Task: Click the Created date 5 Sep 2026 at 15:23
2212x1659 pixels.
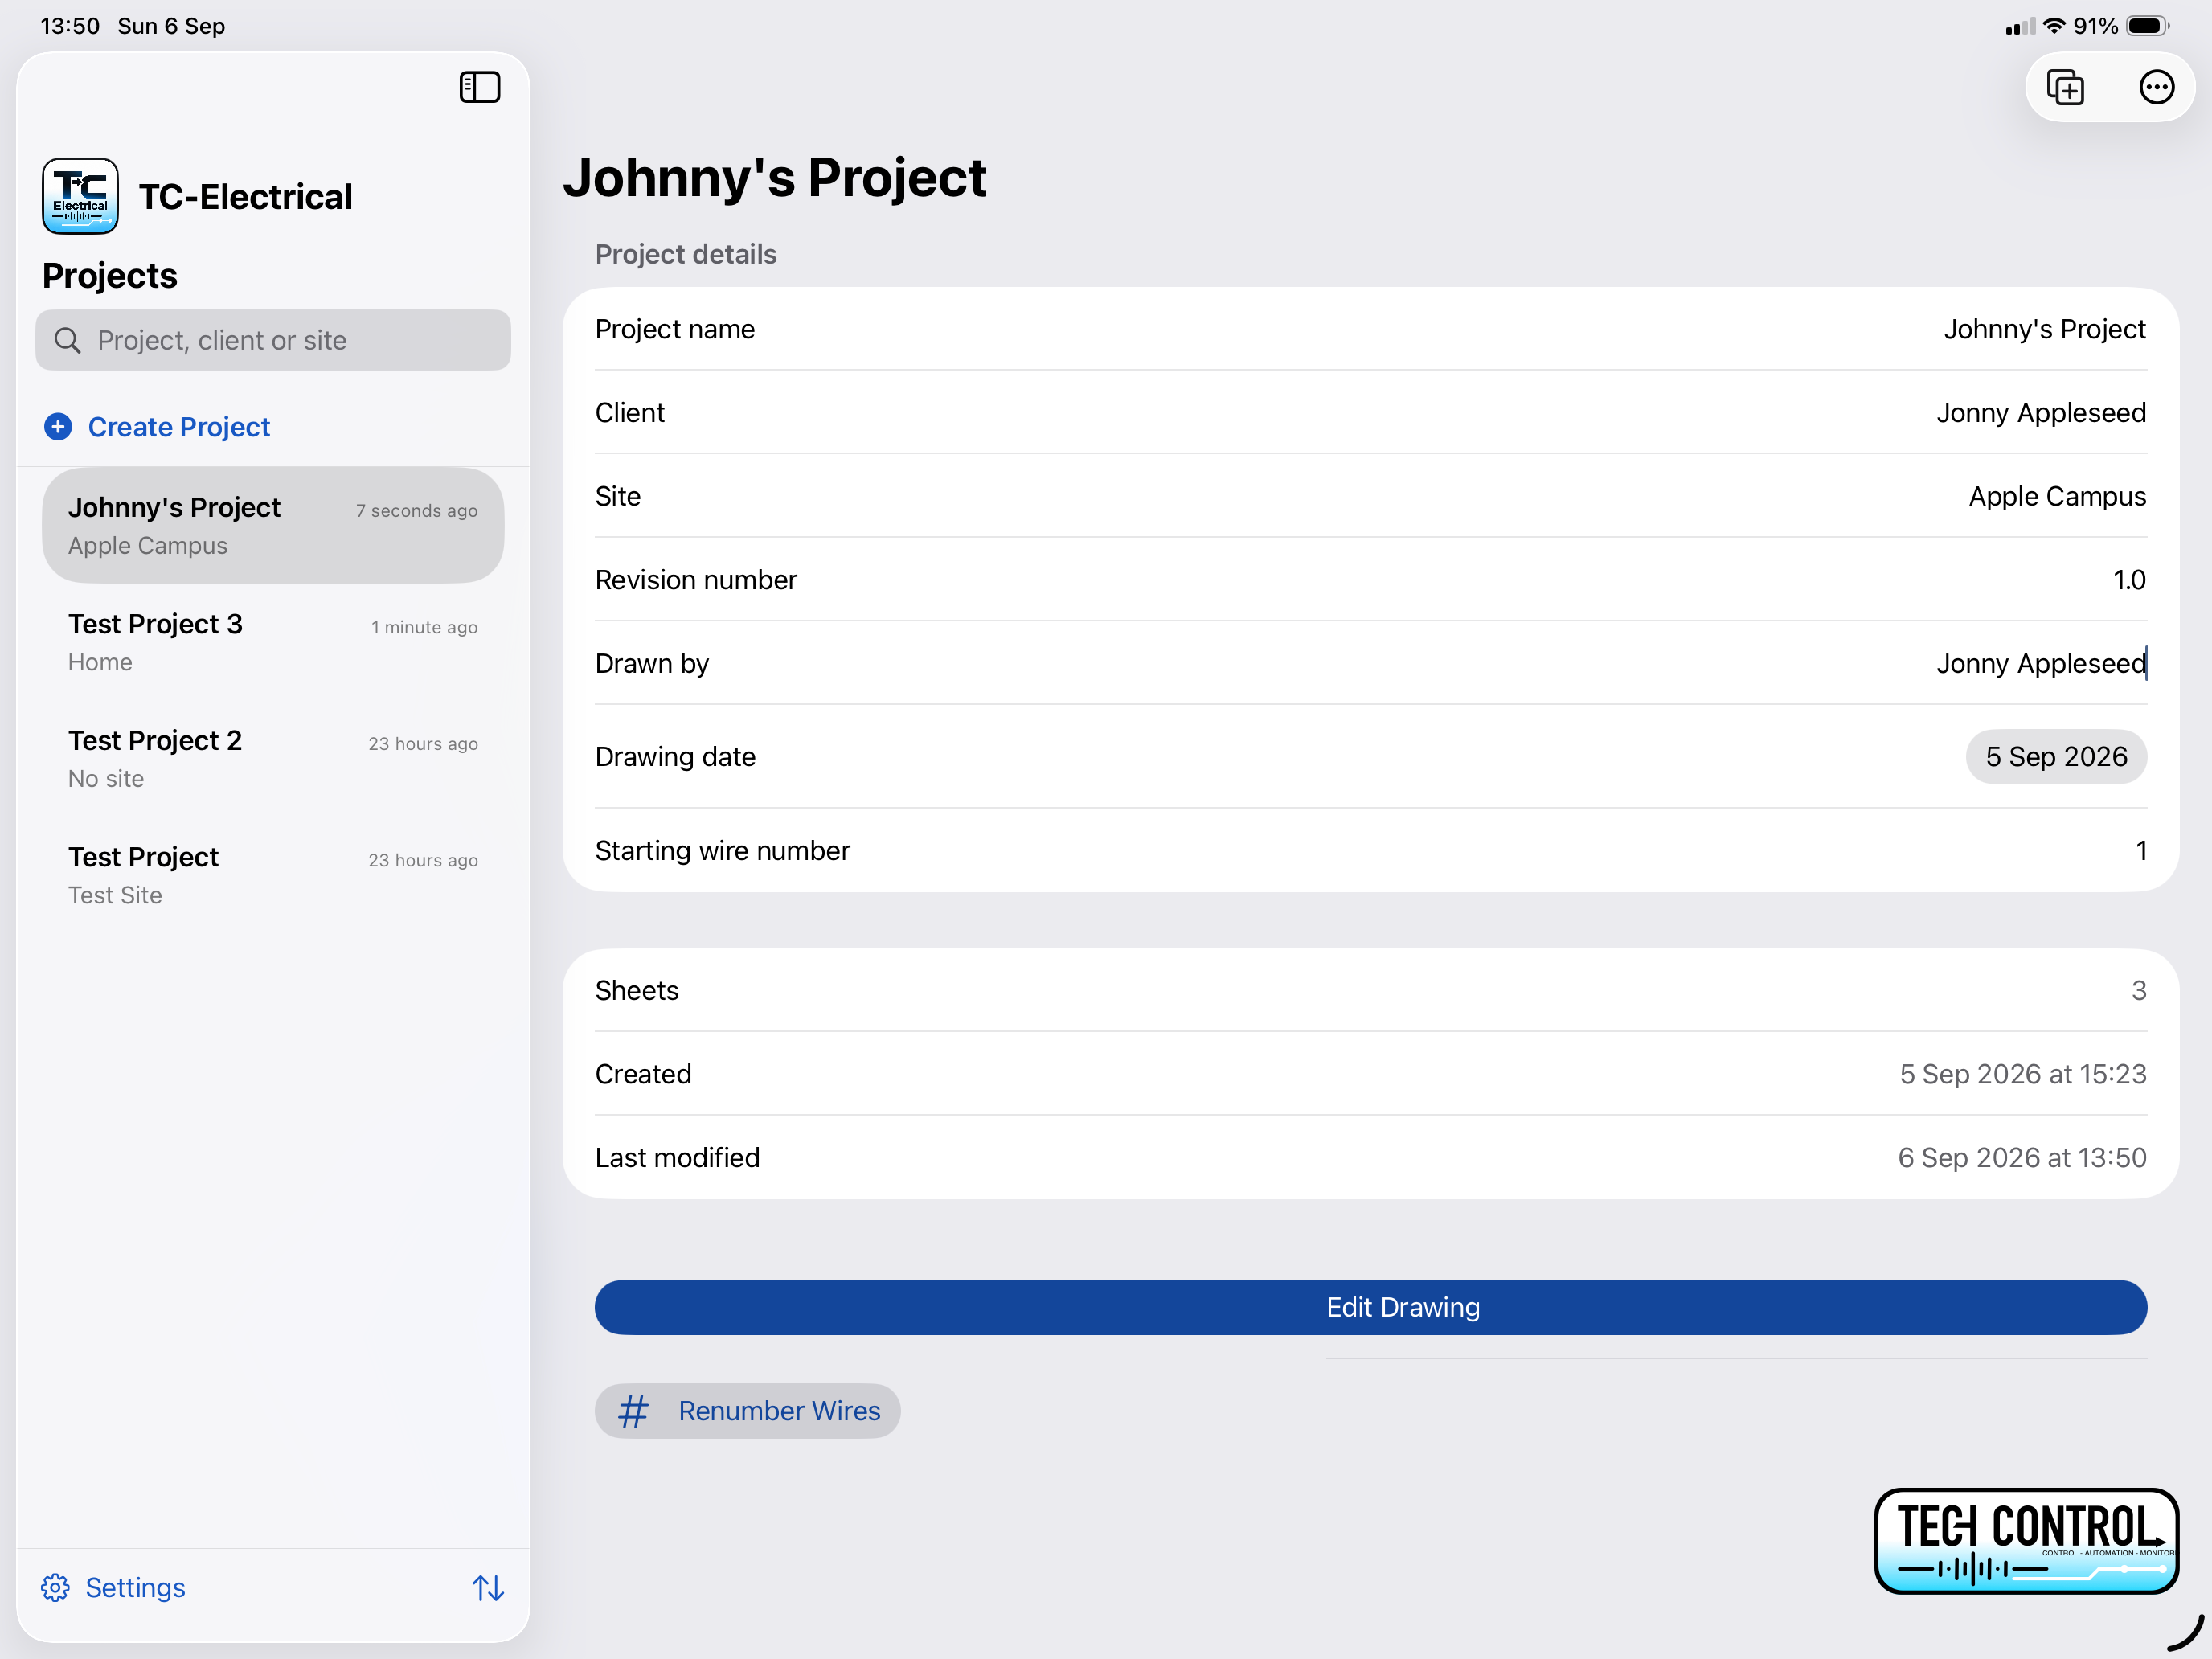Action: click(2022, 1074)
